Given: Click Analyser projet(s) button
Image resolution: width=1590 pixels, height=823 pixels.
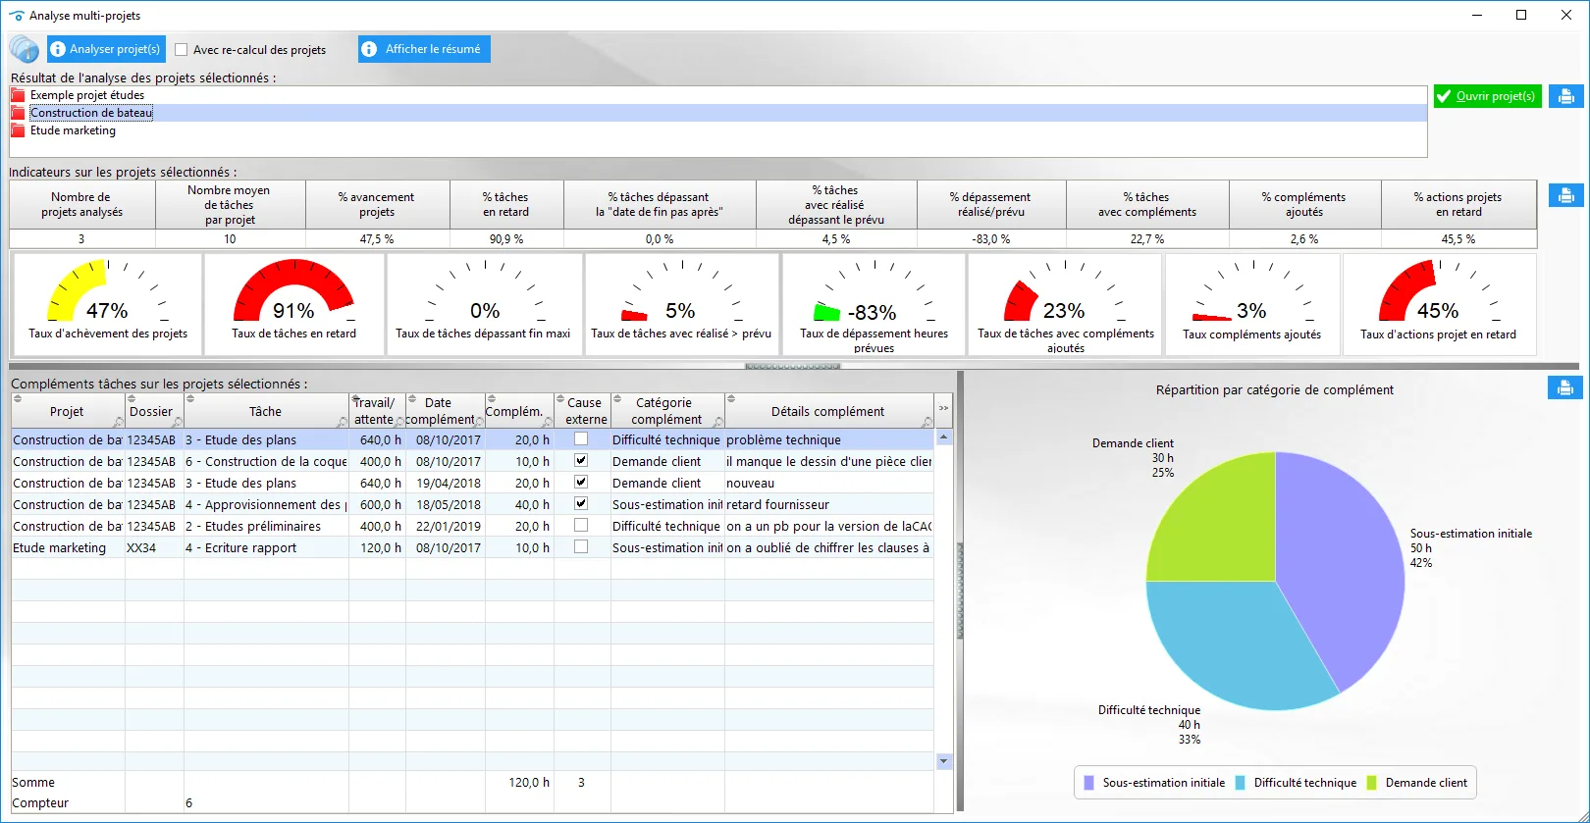Looking at the screenshot, I should pyautogui.click(x=106, y=49).
